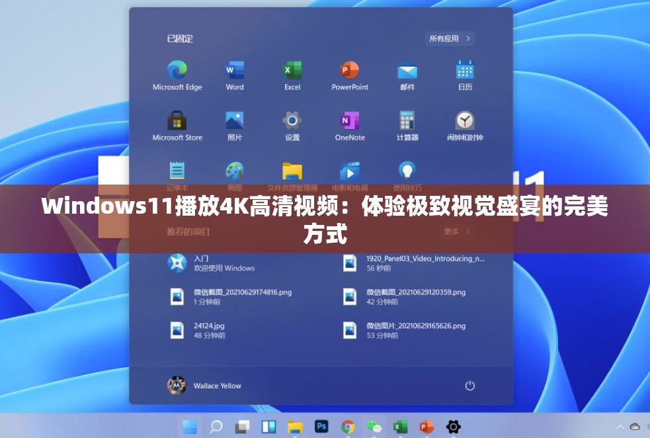The height and width of the screenshot is (438, 650).
Task: Open Excel from the taskbar
Action: (401, 426)
